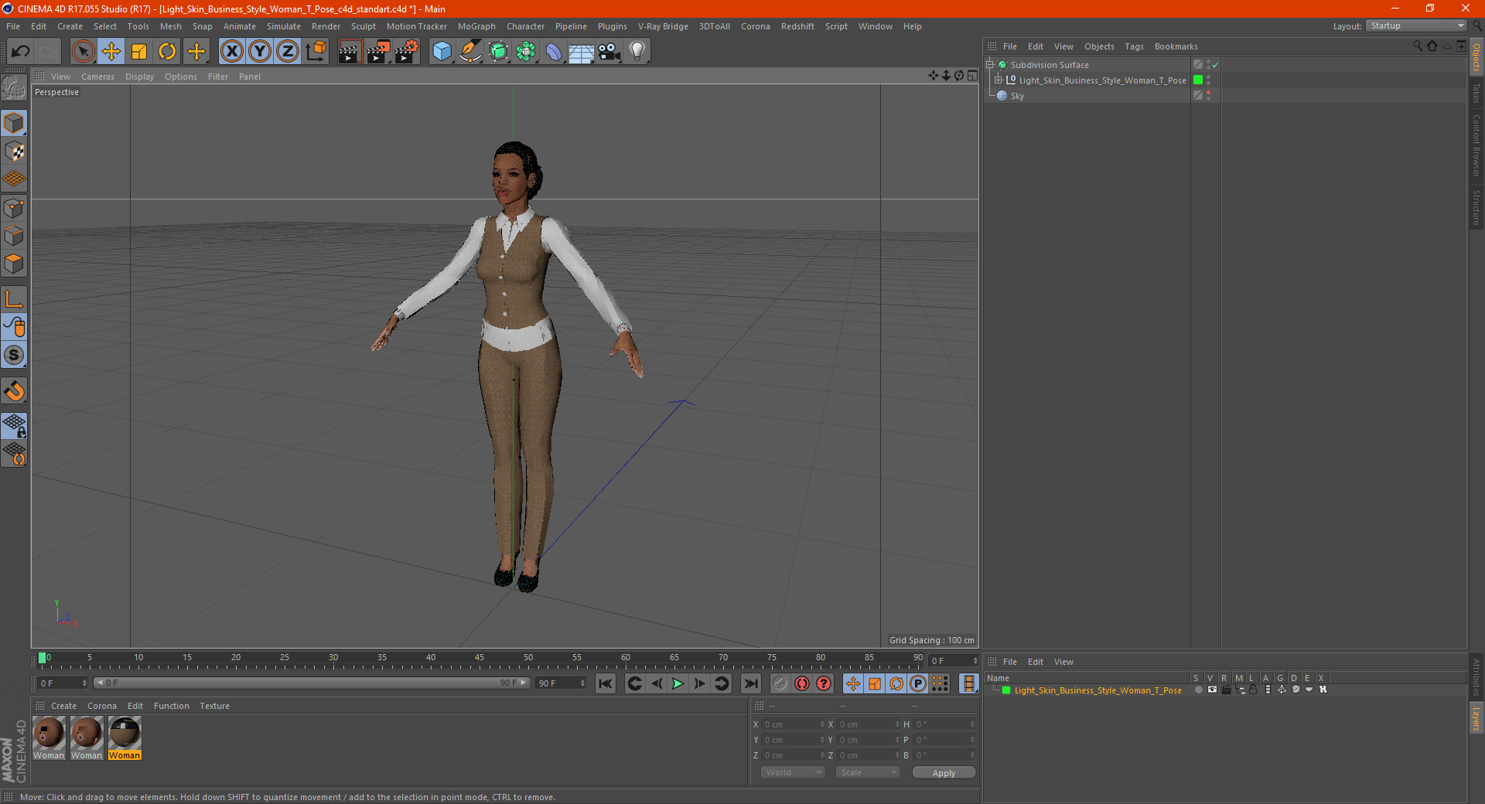Screen dimensions: 1485x804
Task: Open the Sculpt menu
Action: tap(364, 26)
